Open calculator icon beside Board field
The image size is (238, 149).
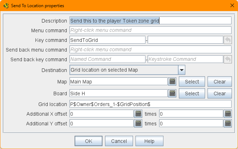coord(172,93)
